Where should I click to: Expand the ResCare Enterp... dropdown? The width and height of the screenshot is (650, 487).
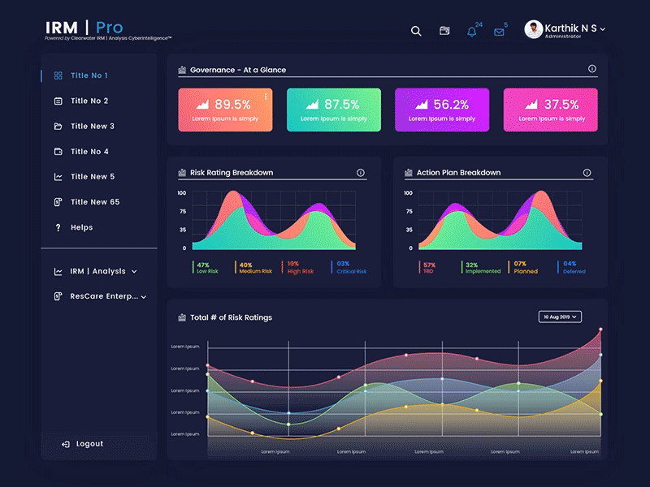click(144, 297)
